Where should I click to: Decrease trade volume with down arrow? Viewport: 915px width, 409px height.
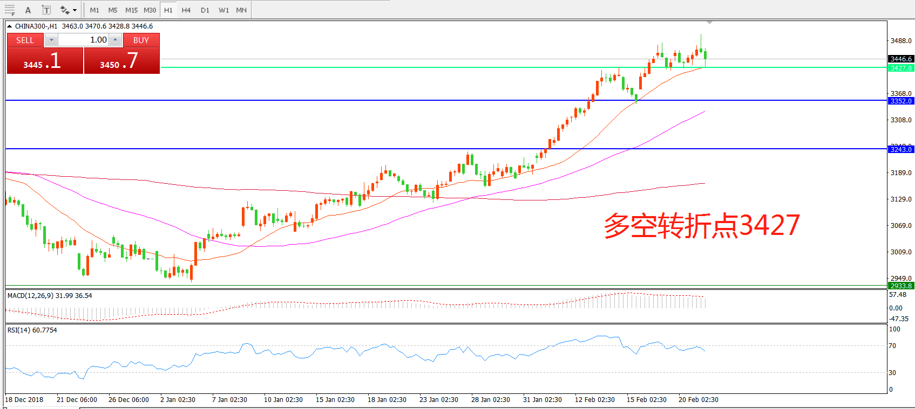[51, 40]
